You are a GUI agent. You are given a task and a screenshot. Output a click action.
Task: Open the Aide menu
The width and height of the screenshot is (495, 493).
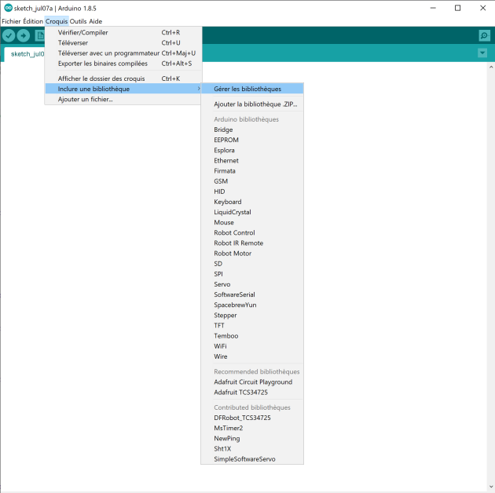(x=95, y=21)
